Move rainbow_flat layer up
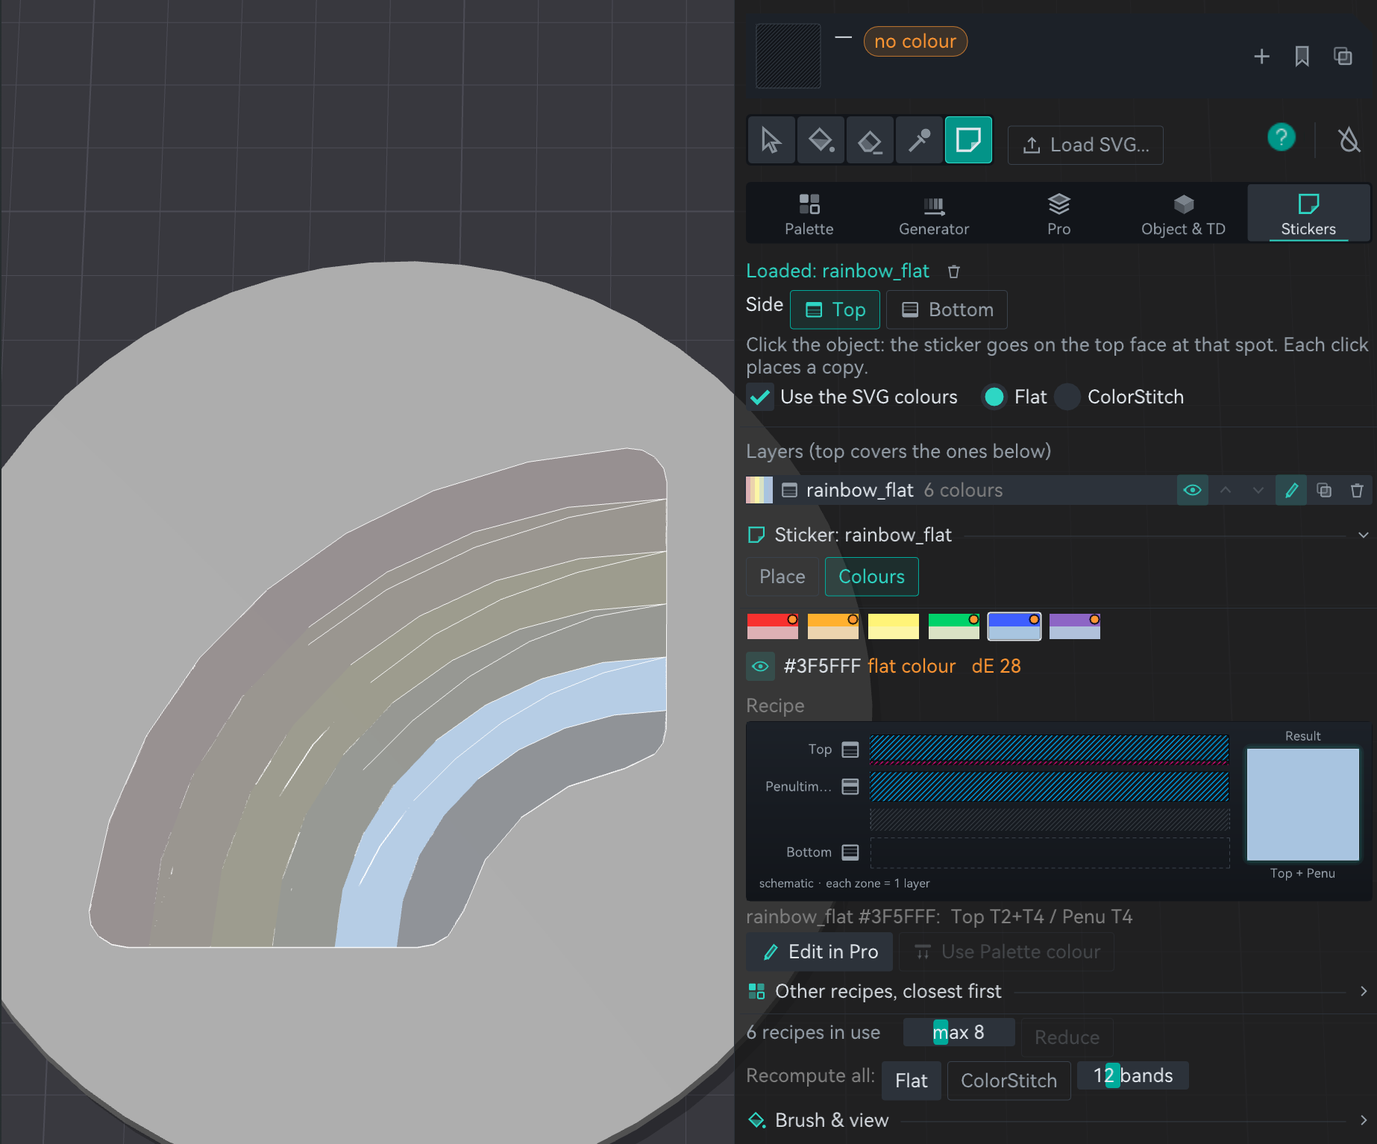Screen dimensions: 1377x1144 pyautogui.click(x=1226, y=490)
